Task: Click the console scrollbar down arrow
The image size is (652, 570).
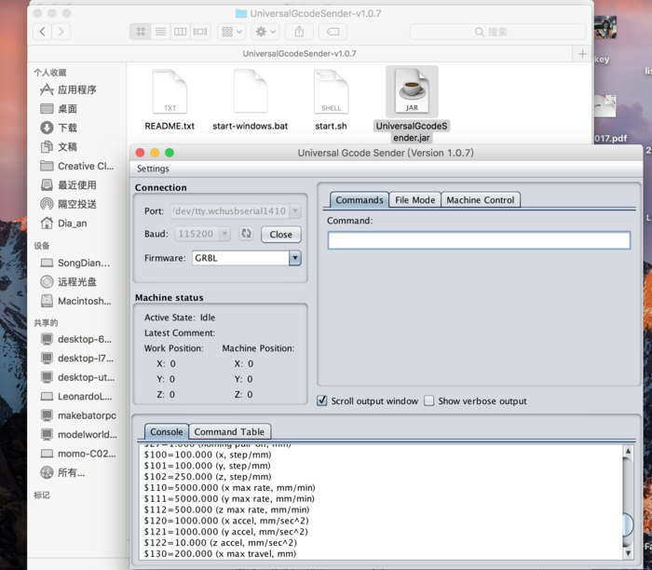Action: pyautogui.click(x=628, y=553)
